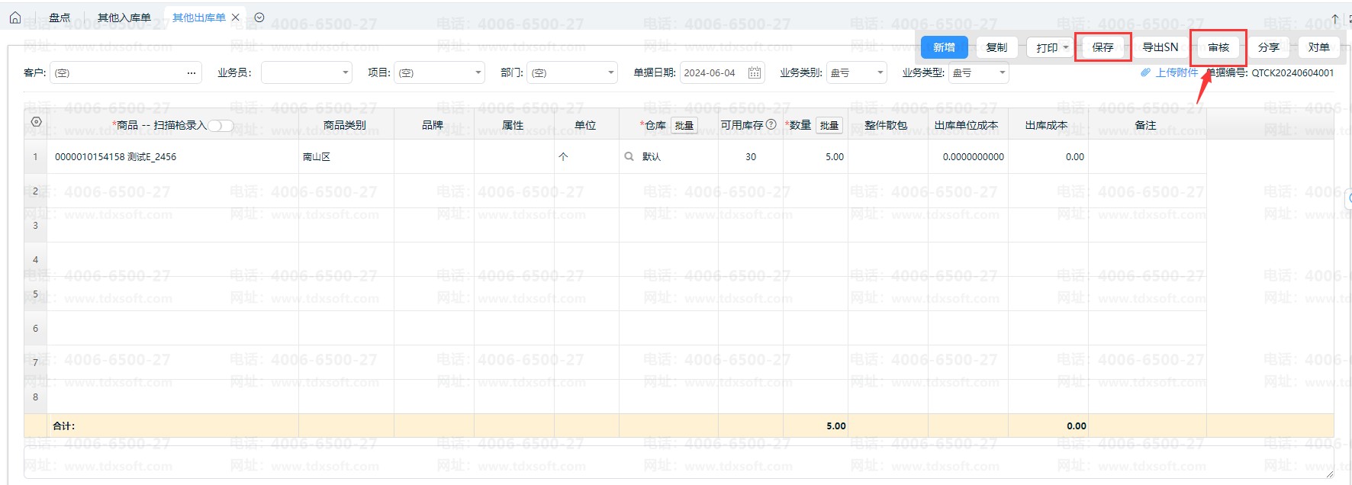Click the 数量 cell in row 1
Viewport: 1352px width, 485px height.
point(815,156)
